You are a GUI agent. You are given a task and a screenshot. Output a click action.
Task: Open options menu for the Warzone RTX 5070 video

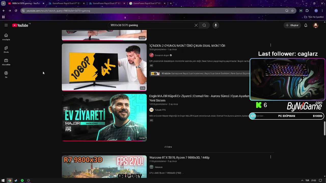click(270, 157)
